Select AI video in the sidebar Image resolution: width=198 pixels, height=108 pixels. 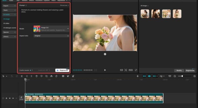6,23
